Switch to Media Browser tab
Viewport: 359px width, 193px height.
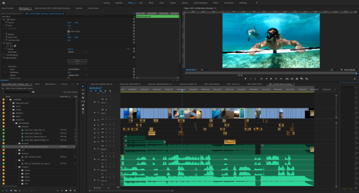coord(50,84)
